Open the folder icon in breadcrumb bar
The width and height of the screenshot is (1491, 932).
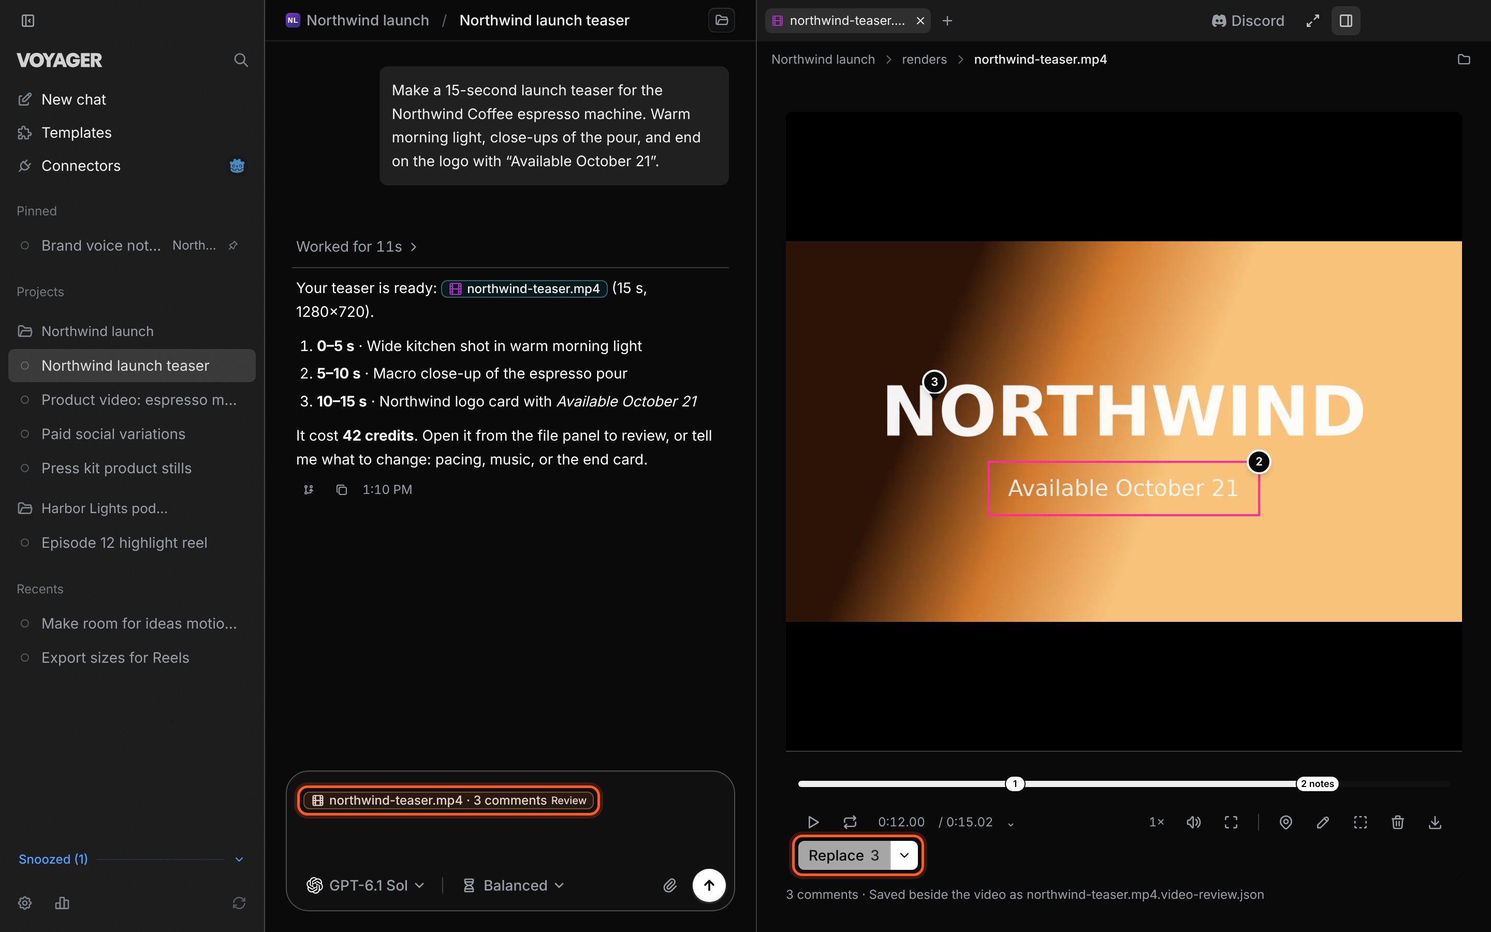pos(1464,60)
